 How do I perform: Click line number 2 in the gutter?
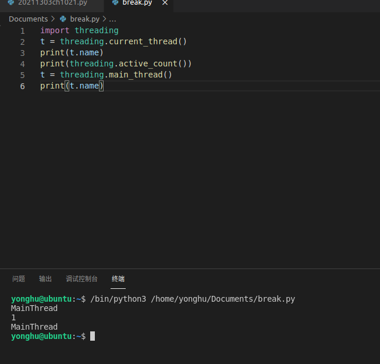tap(23, 42)
